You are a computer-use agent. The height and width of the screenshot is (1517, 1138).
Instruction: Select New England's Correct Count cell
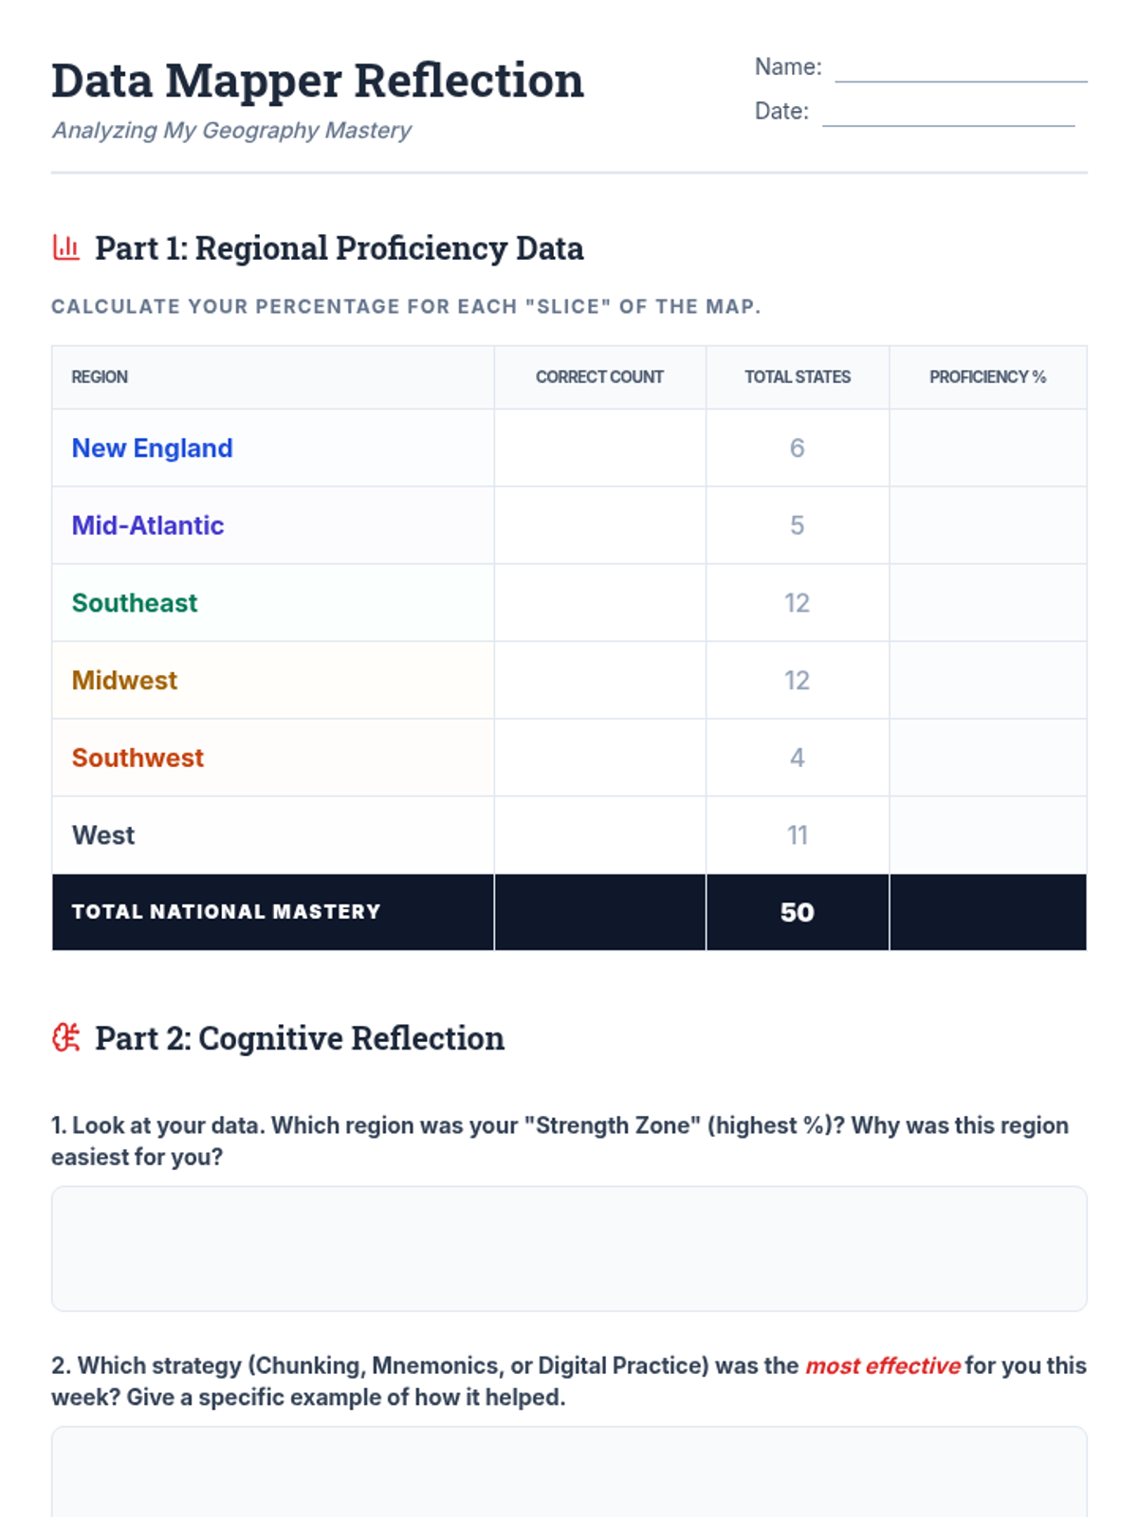tap(599, 448)
